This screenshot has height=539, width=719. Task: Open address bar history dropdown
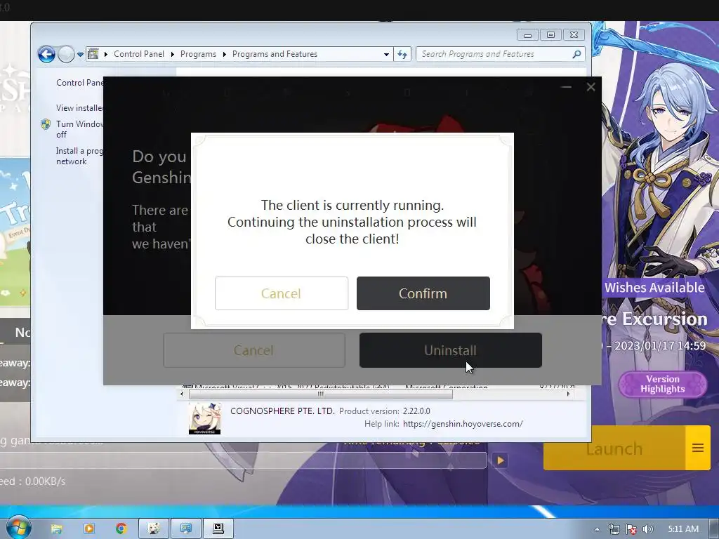pos(387,54)
